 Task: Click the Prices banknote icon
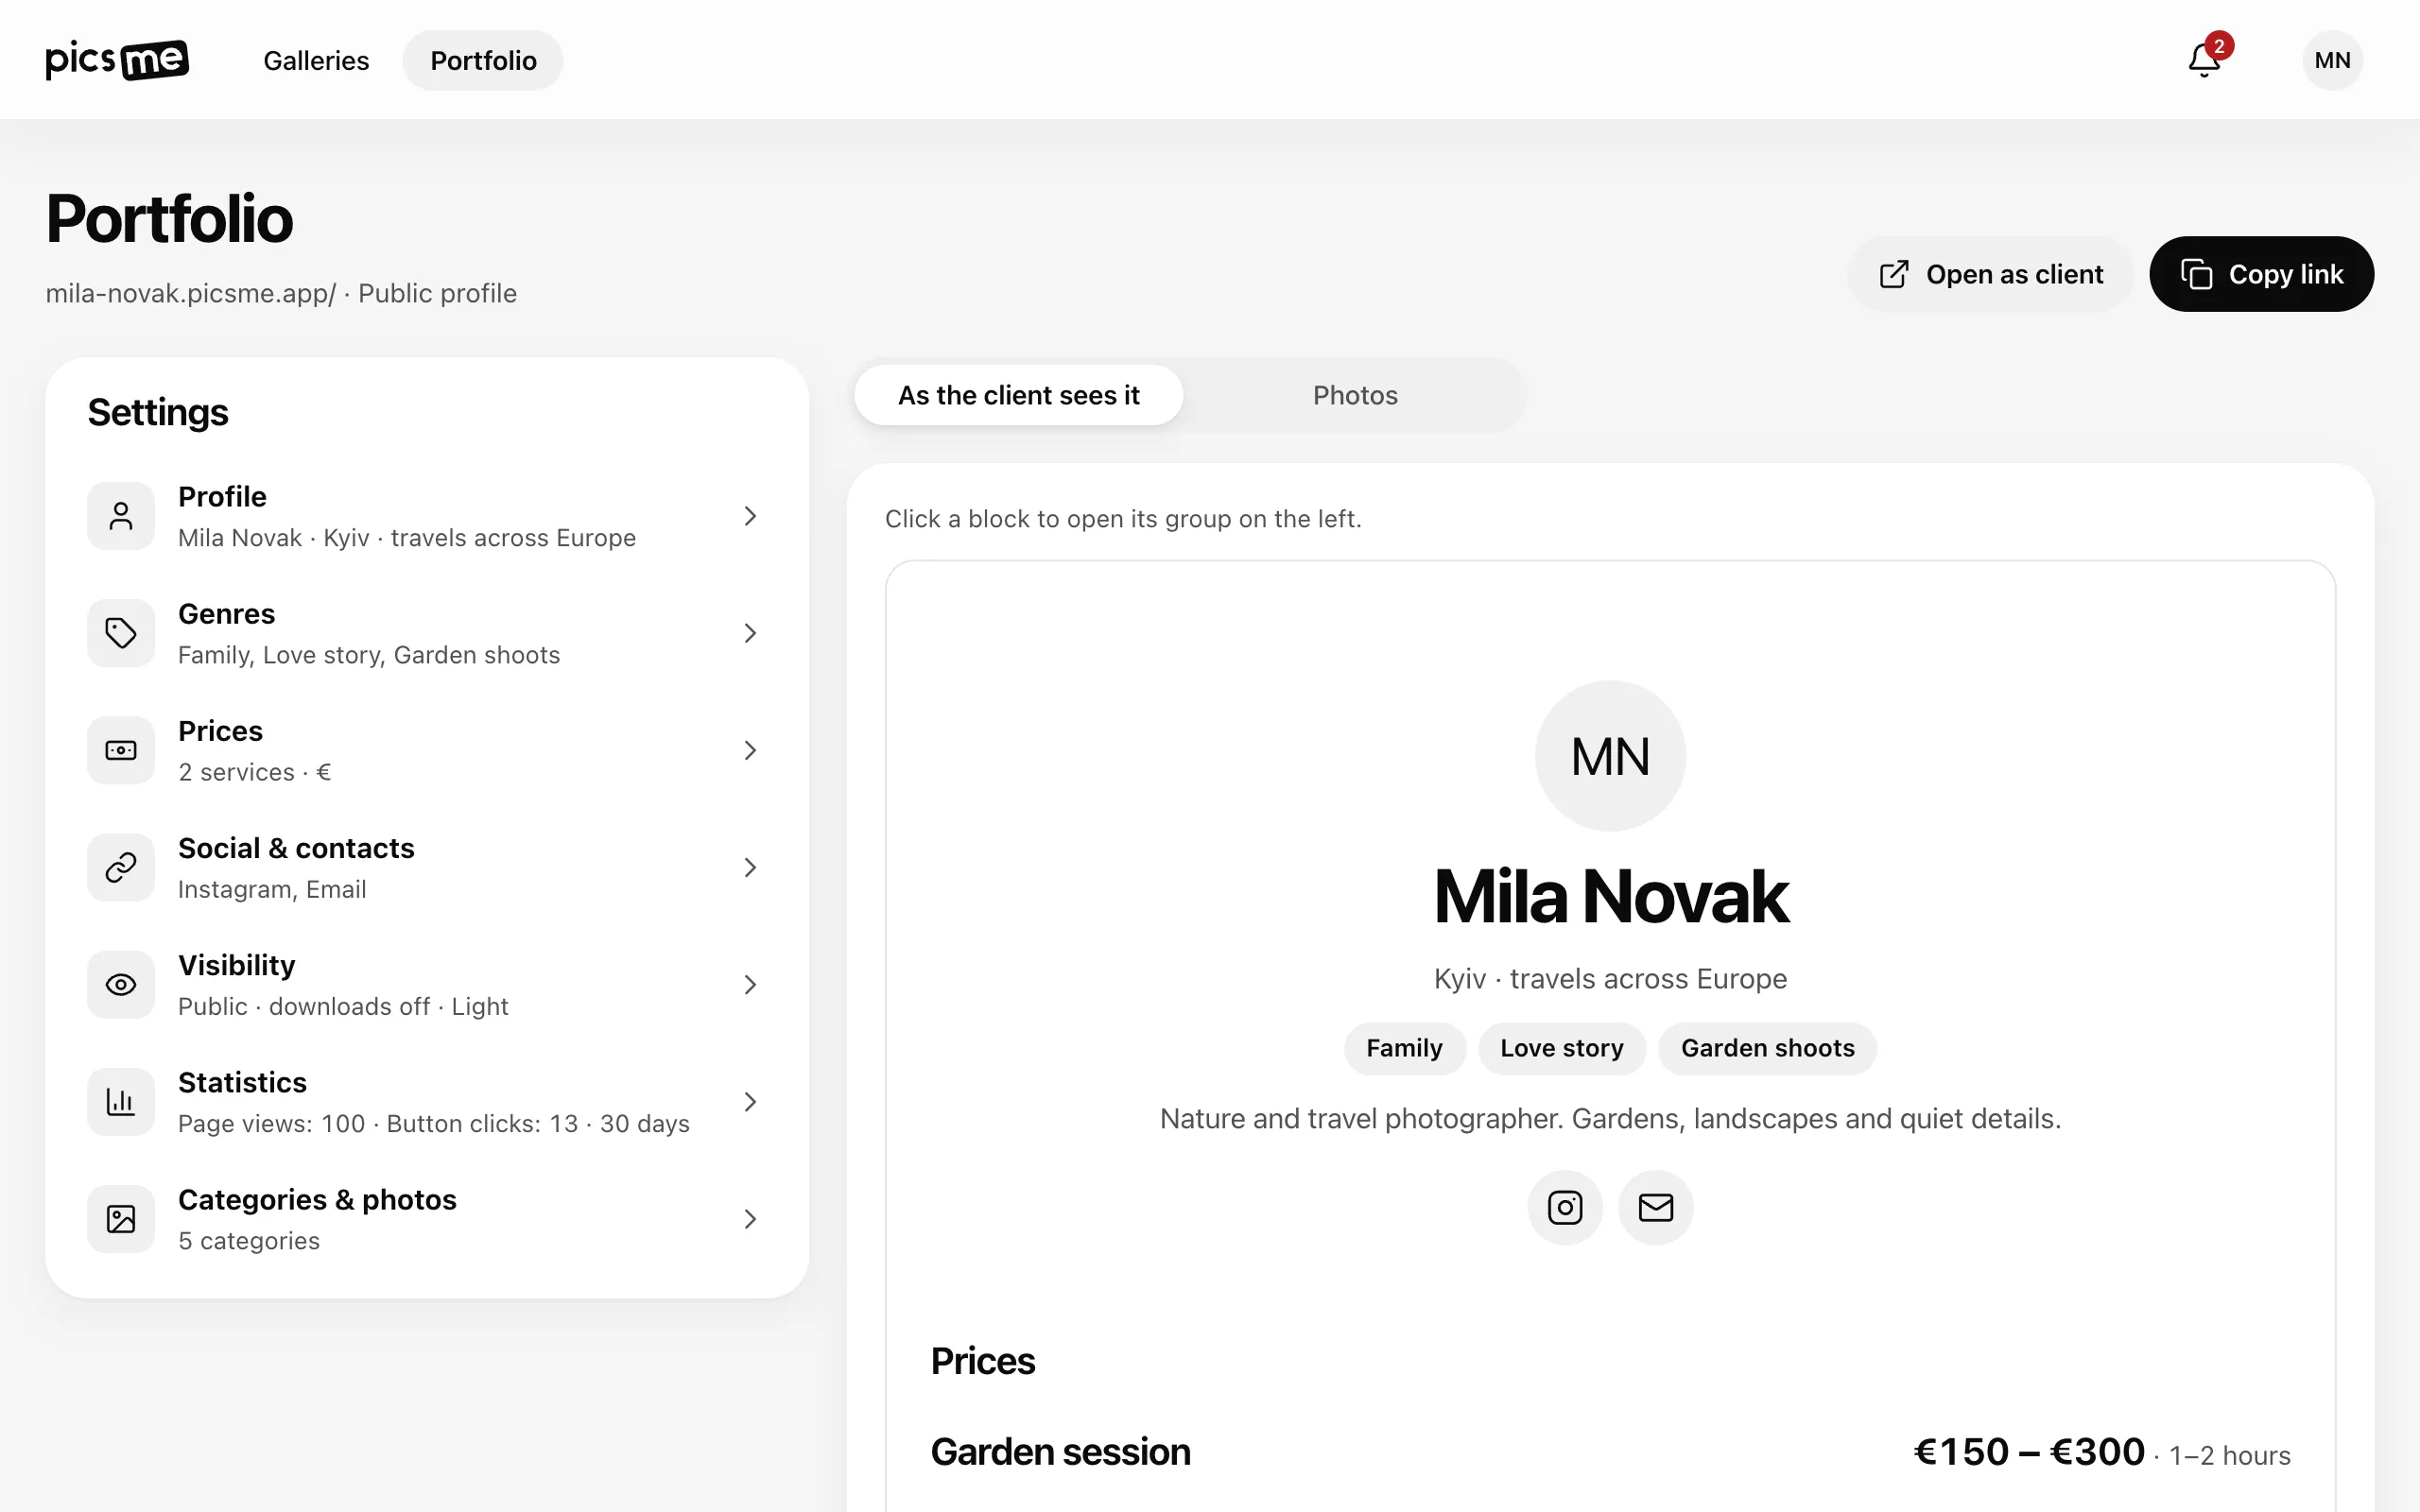coord(121,750)
